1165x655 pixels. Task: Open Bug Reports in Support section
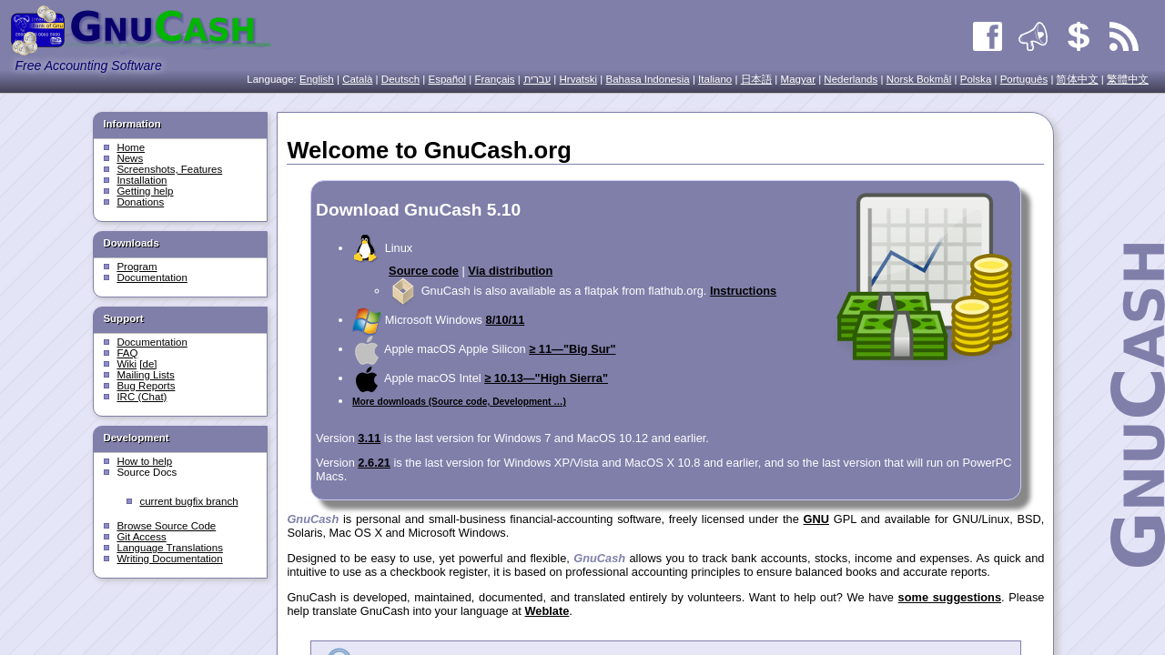click(146, 386)
